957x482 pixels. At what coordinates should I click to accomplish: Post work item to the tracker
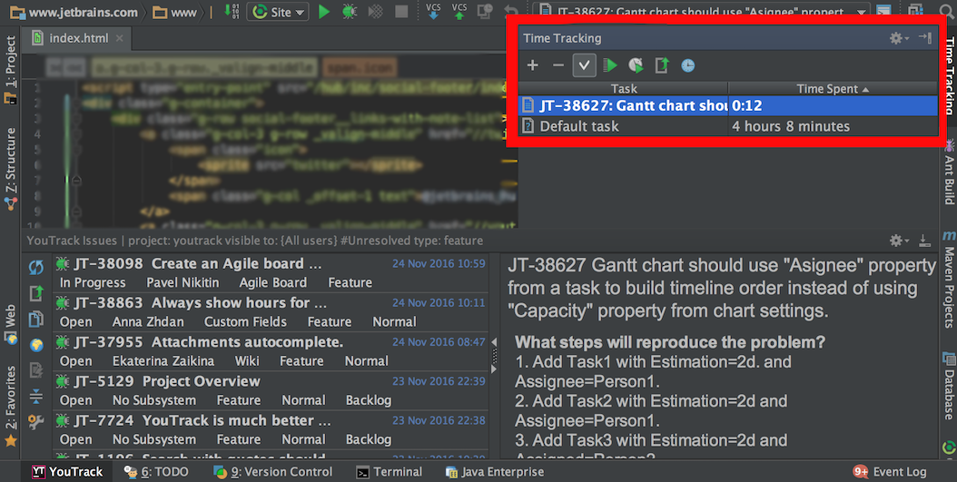(662, 65)
